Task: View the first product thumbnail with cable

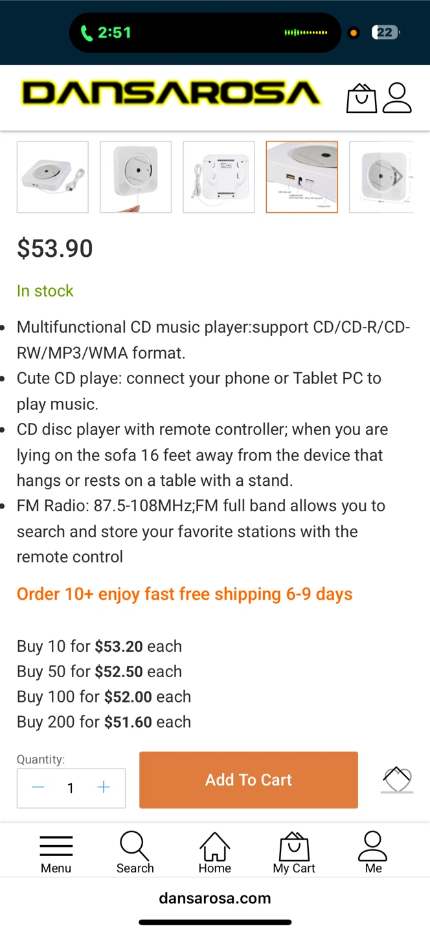Action: pos(52,177)
